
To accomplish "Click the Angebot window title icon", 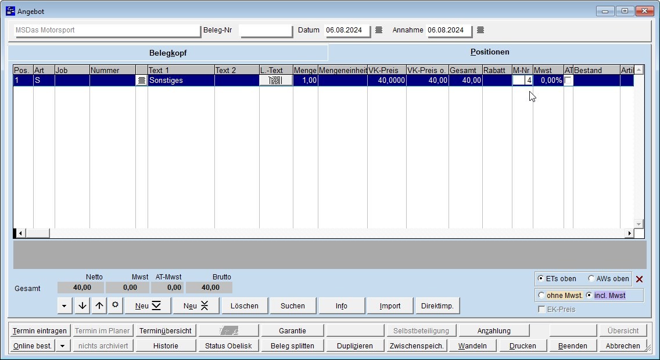I will pyautogui.click(x=10, y=11).
